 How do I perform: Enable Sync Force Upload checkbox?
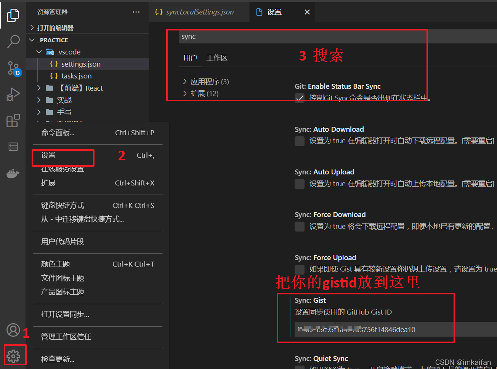pyautogui.click(x=300, y=269)
